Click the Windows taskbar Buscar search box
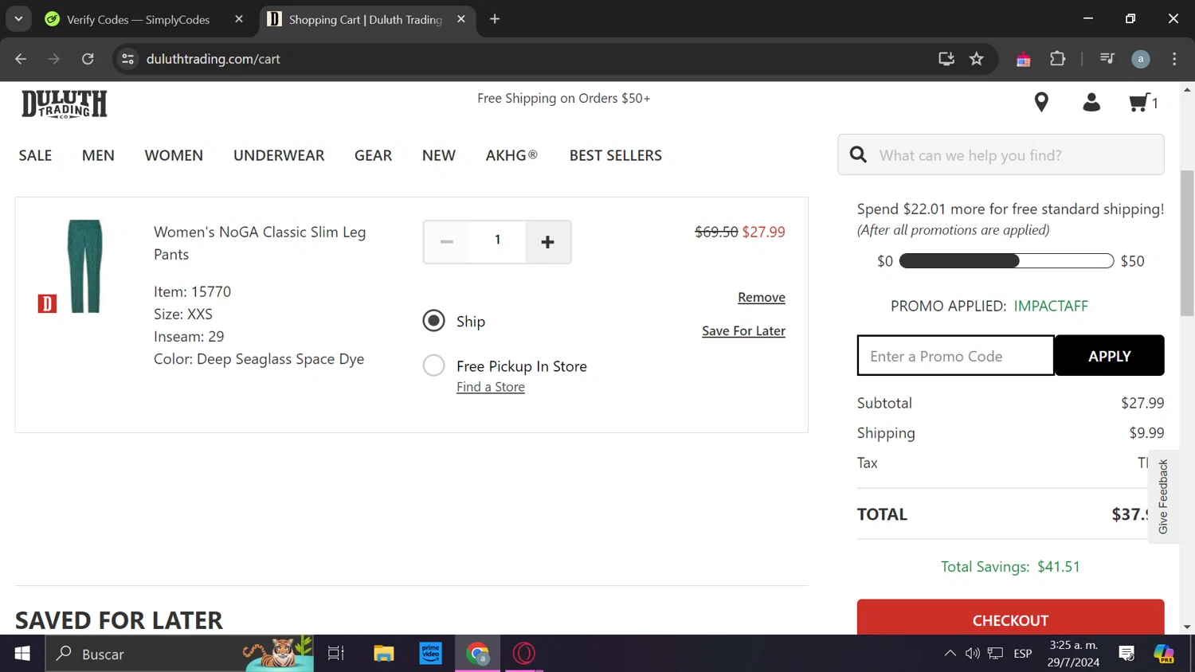 pos(179,654)
